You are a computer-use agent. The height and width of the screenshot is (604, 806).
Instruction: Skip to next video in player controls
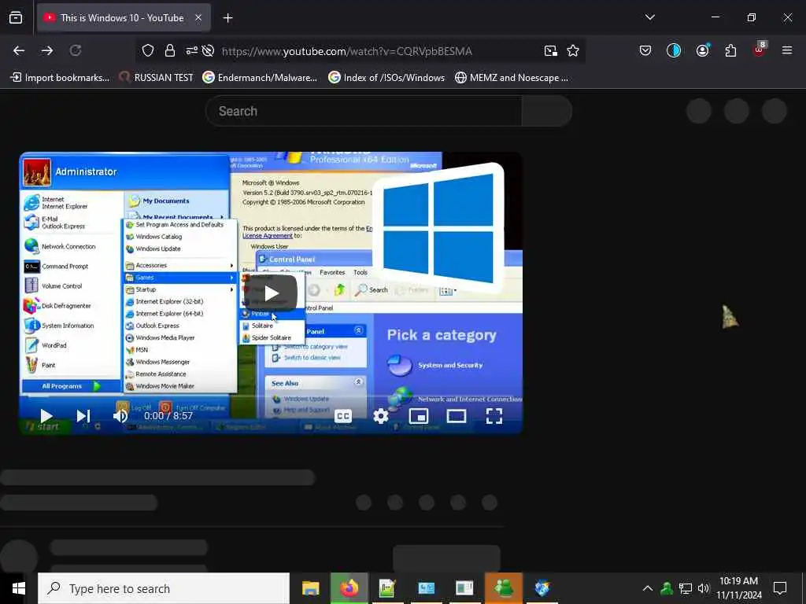83,415
